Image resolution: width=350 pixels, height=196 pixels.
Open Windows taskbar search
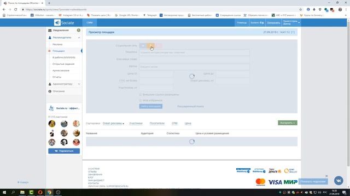(13, 192)
